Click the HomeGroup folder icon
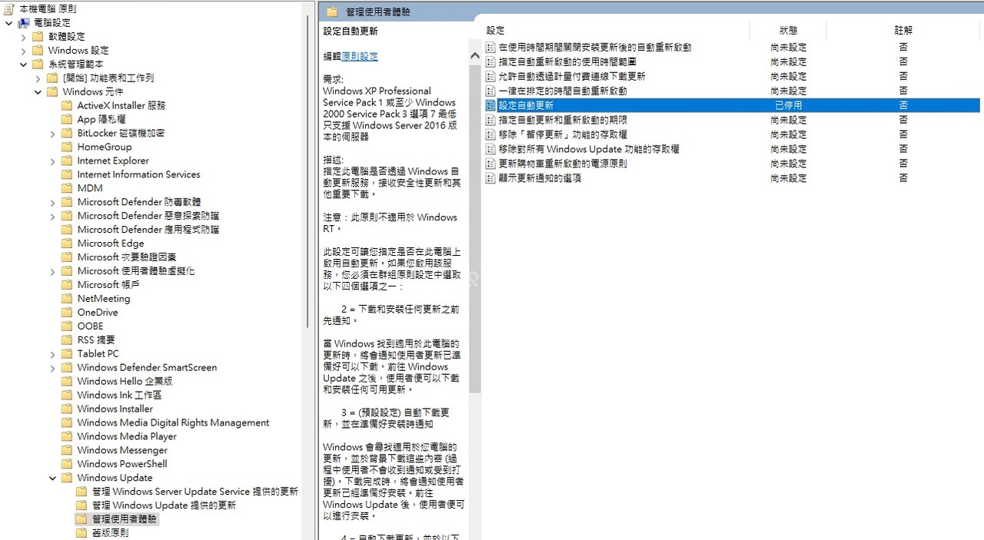This screenshot has width=984, height=540. [67, 147]
